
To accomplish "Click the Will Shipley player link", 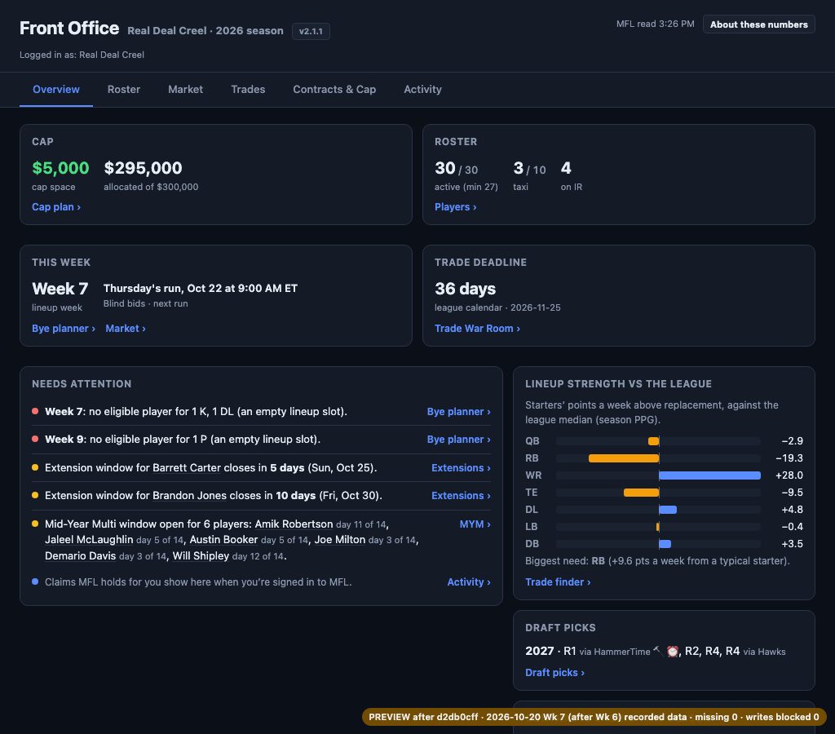I will click(201, 555).
